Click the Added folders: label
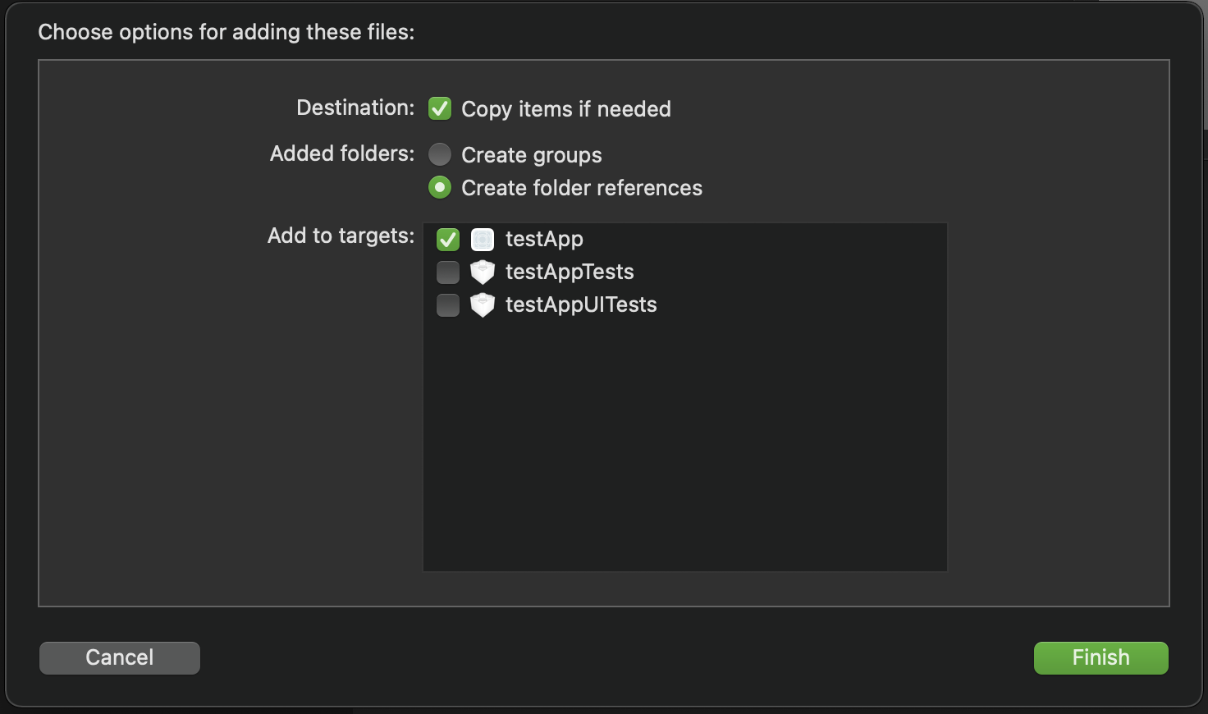 click(x=342, y=153)
